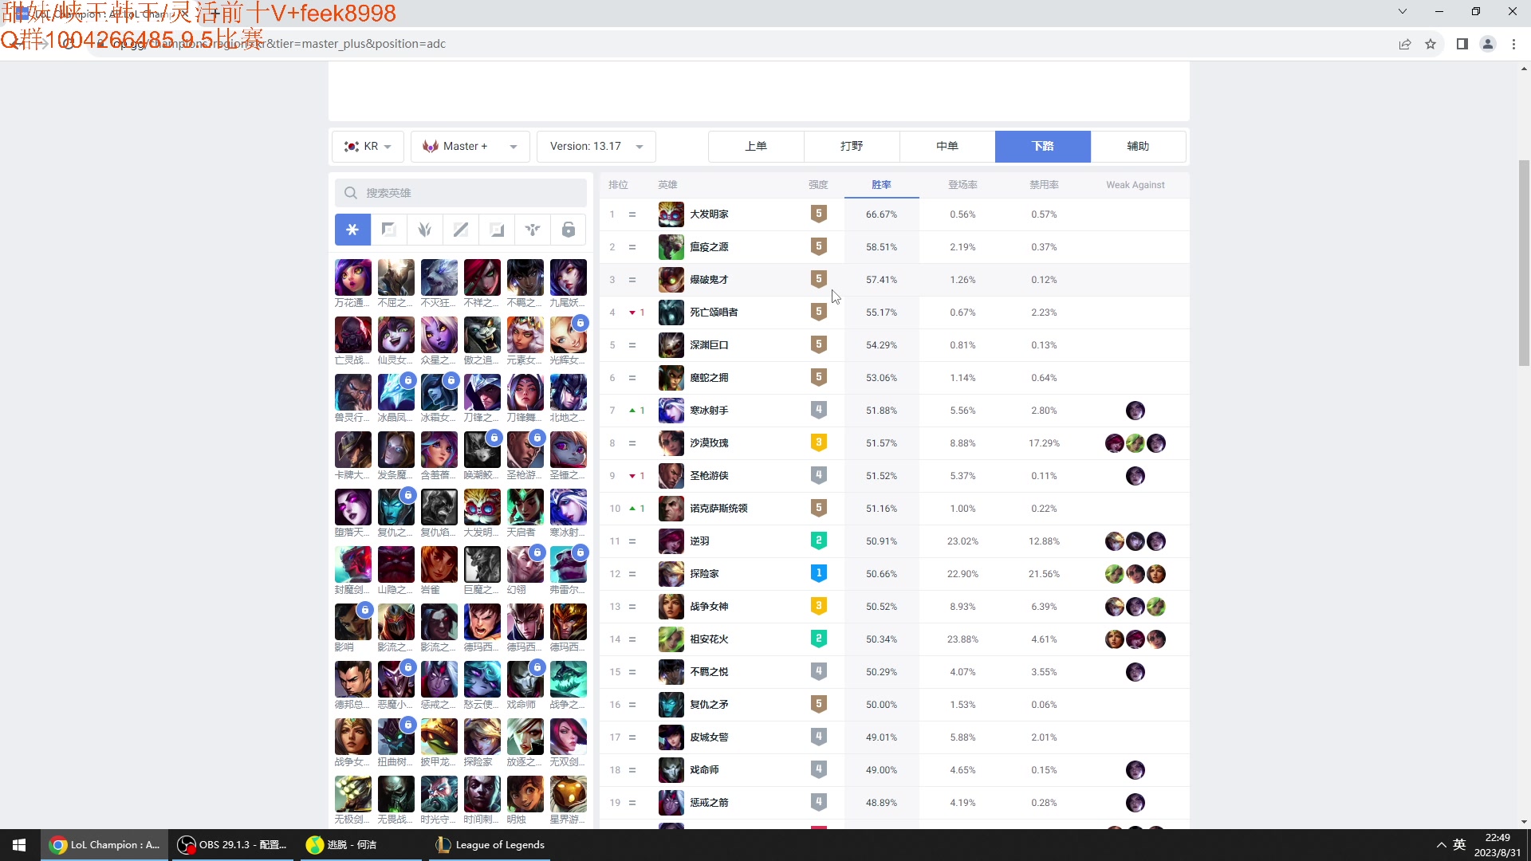Show free rotation champions via lock icon

point(569,230)
